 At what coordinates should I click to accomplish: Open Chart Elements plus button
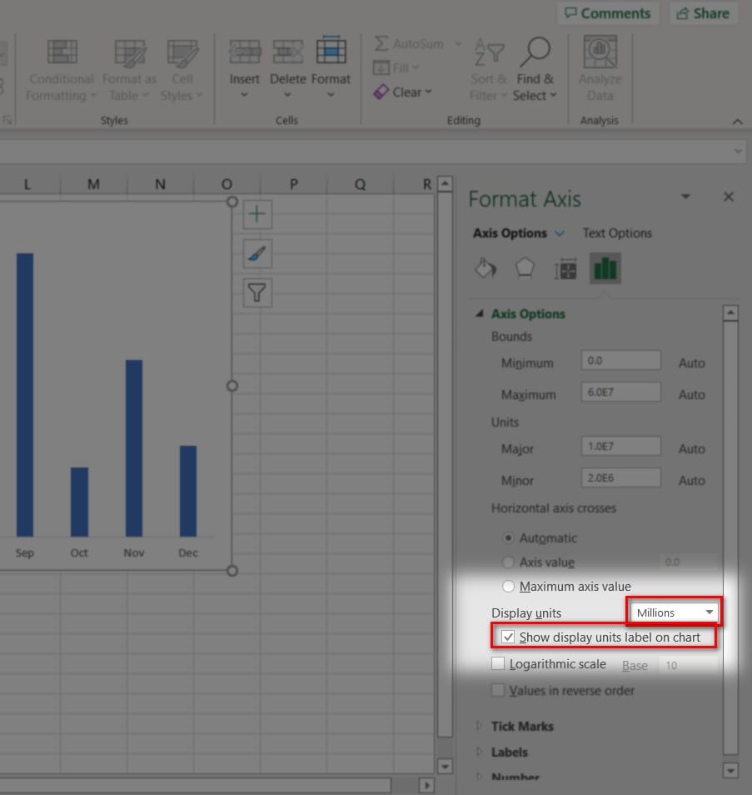click(x=257, y=214)
